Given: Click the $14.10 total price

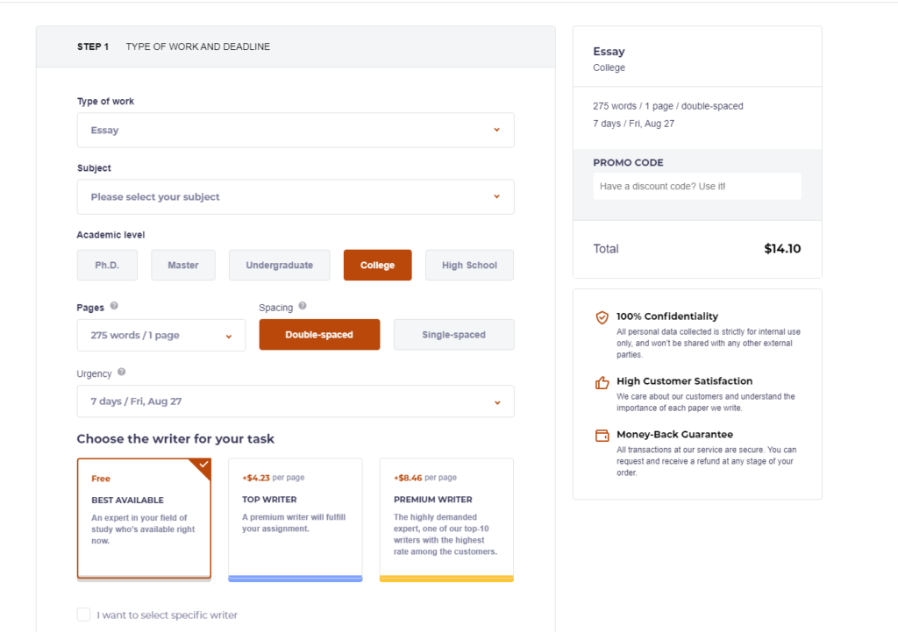Looking at the screenshot, I should point(782,248).
